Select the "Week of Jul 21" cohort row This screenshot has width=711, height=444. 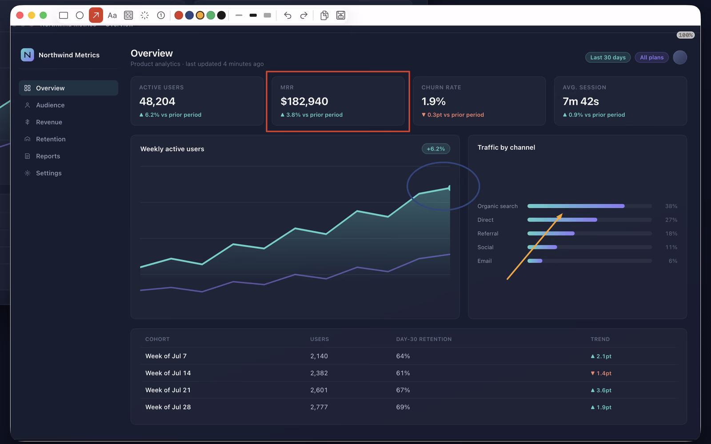(409, 390)
